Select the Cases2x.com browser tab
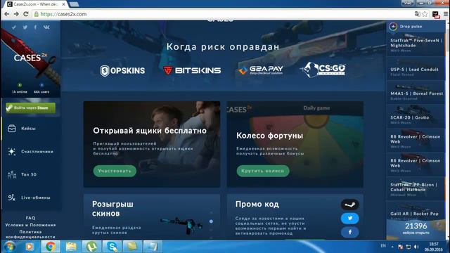 pos(36,4)
